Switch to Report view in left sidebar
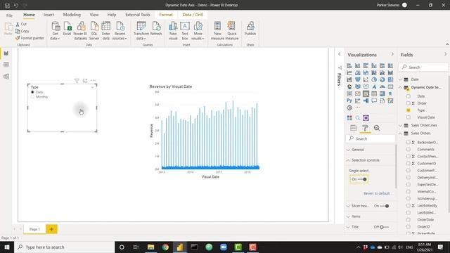 [x=6, y=53]
